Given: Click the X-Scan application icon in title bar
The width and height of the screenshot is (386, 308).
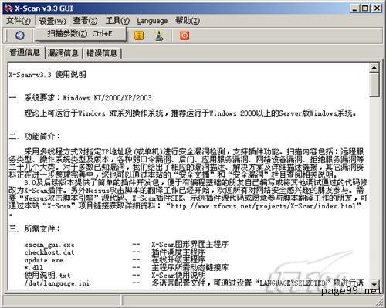Looking at the screenshot, I should point(8,8).
